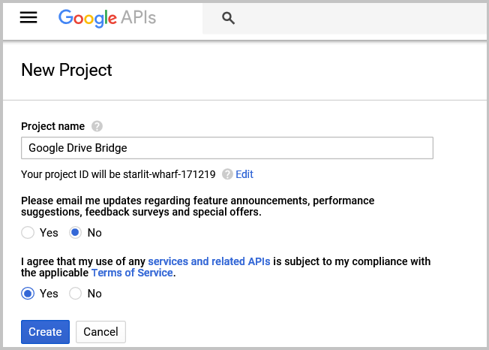489x350 pixels.
Task: Open the hamburger navigation menu
Action: (x=28, y=17)
